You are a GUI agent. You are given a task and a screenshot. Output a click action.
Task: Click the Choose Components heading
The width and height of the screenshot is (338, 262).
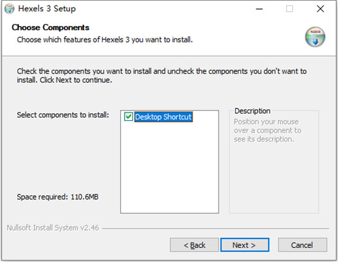51,27
